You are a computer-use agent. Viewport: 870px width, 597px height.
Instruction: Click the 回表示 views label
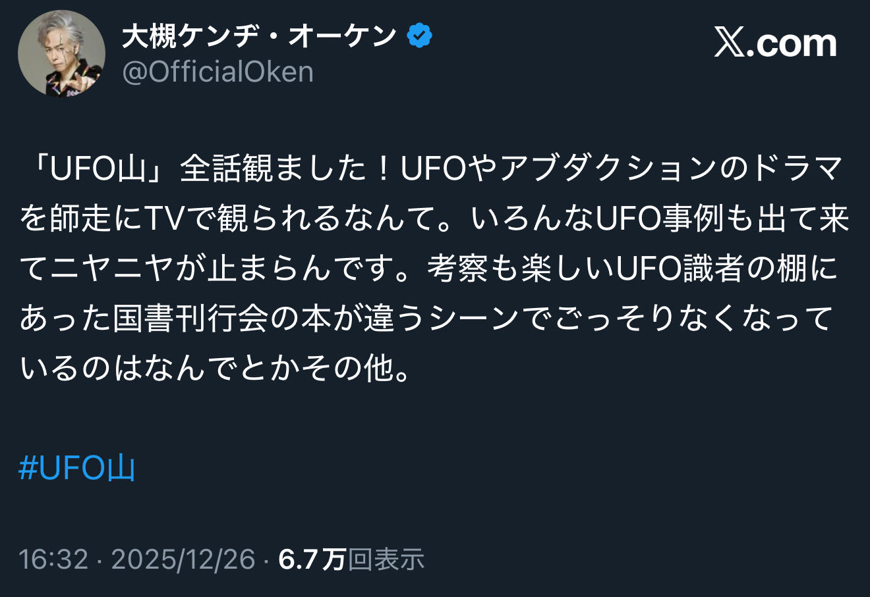[x=386, y=559]
